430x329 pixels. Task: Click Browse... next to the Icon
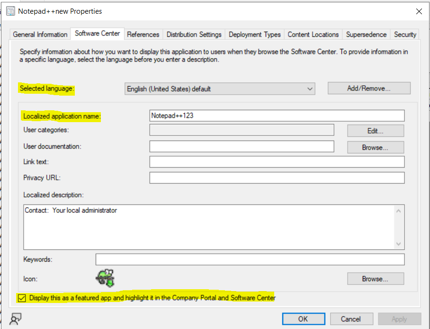click(376, 279)
